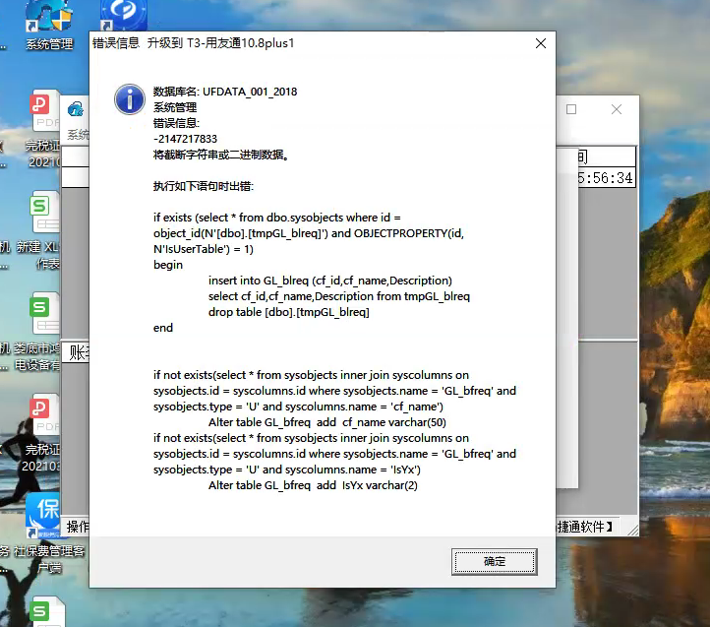This screenshot has width=710, height=627.
Task: Click the time cell 5:56:34 in background window
Action: point(606,178)
